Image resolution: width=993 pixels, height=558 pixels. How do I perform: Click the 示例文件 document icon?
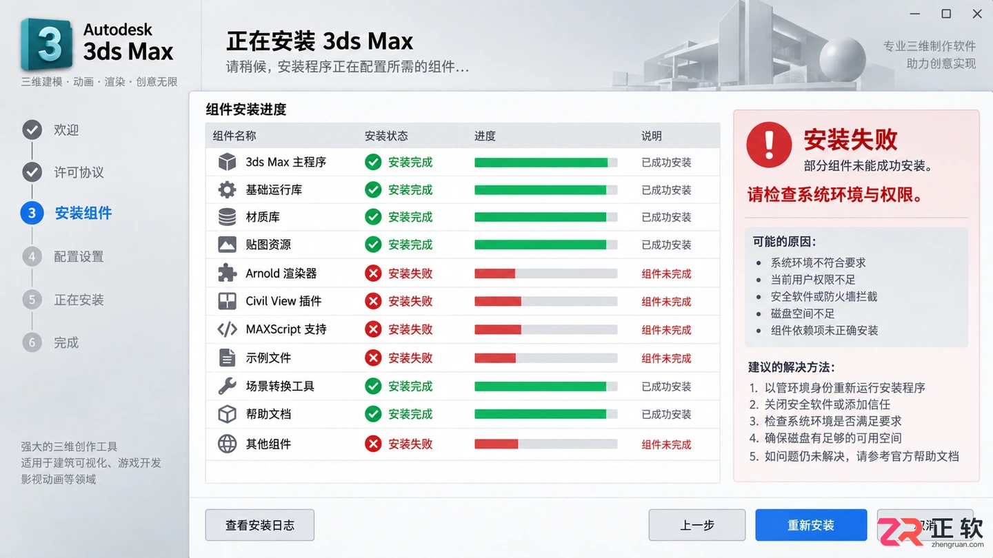point(227,358)
